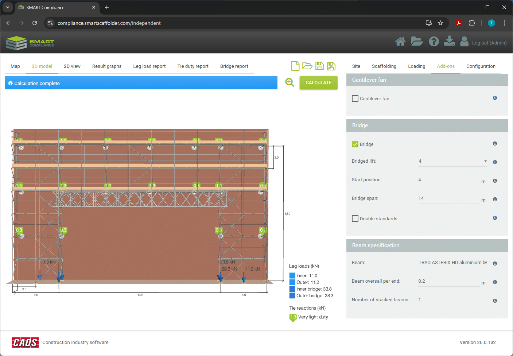Open the help question mark icon
Viewport: 513px width, 356px height.
(434, 42)
